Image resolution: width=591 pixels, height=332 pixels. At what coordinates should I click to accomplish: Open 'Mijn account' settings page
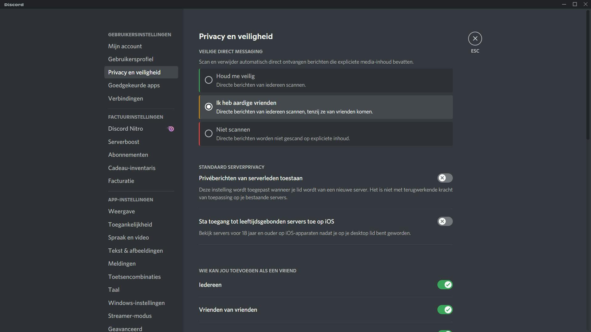coord(125,46)
